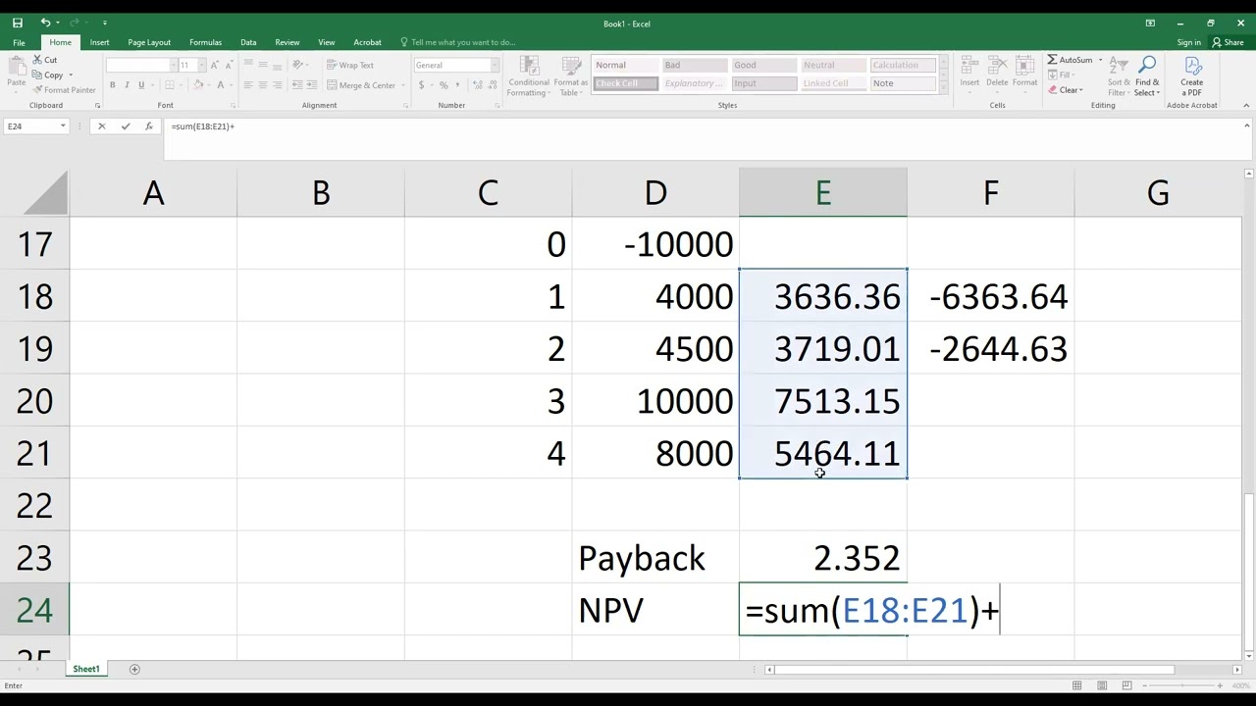
Task: Open the File tab
Action: [19, 42]
